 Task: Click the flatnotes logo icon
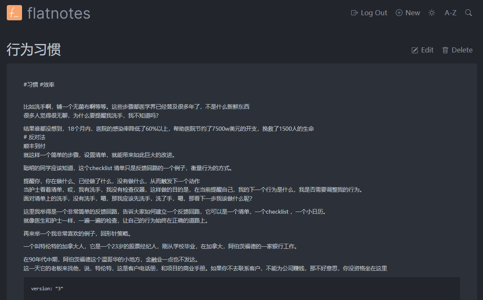click(14, 13)
